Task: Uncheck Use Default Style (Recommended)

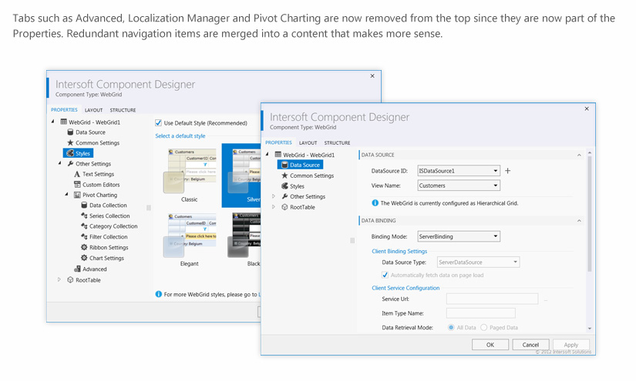Action: coord(159,123)
